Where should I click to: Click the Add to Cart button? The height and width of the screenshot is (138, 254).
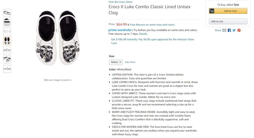tap(228, 11)
